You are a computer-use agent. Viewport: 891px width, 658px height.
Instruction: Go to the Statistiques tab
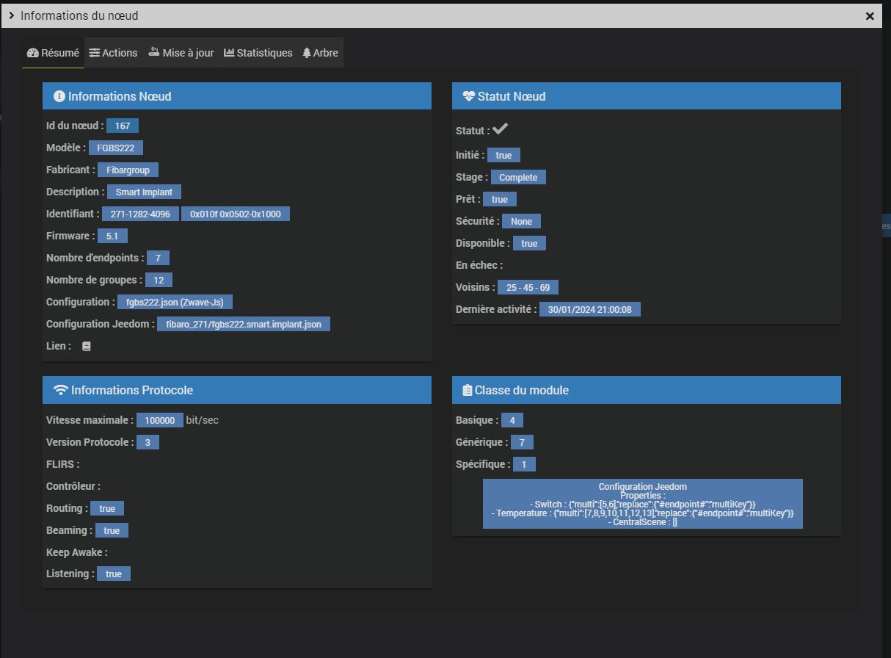258,53
